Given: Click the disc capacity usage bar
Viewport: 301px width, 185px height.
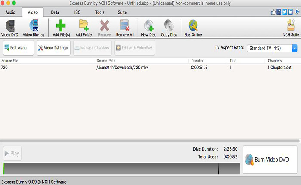Looking at the screenshot, I should point(122,169).
